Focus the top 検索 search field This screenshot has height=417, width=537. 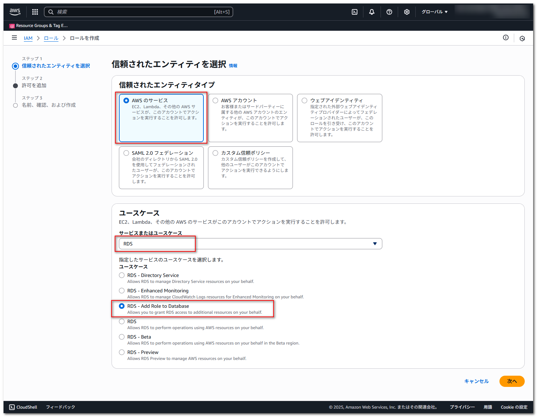(139, 12)
